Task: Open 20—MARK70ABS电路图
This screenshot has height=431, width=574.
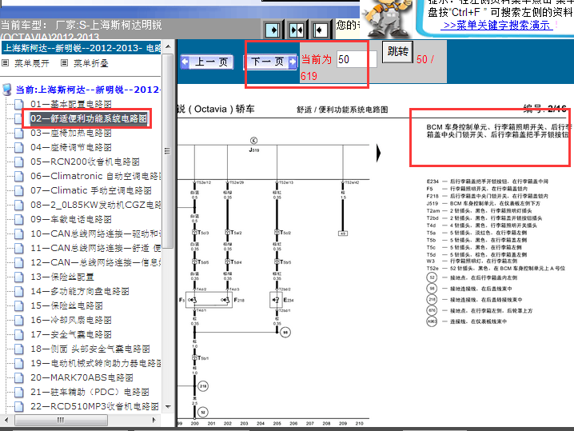Action: 82,377
